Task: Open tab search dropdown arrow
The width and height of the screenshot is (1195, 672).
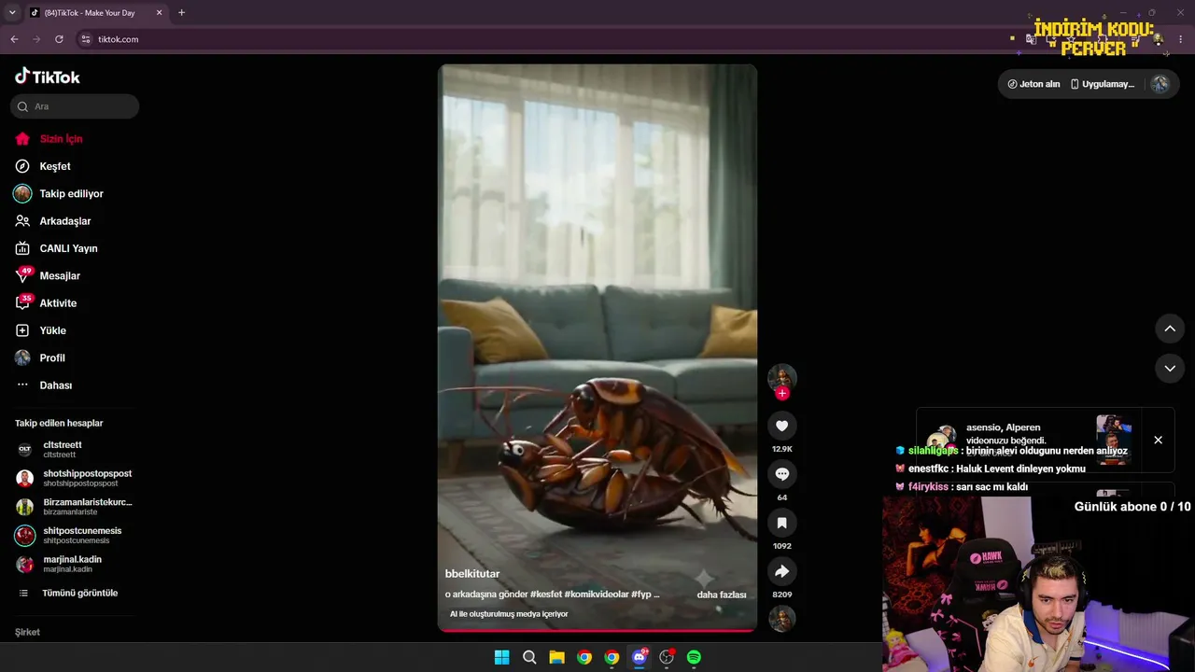Action: click(12, 13)
